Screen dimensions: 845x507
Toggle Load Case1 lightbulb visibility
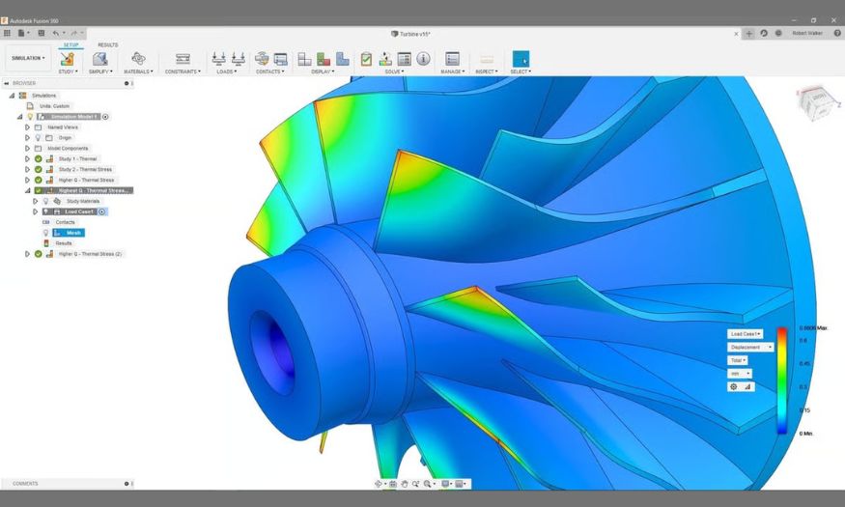[45, 211]
